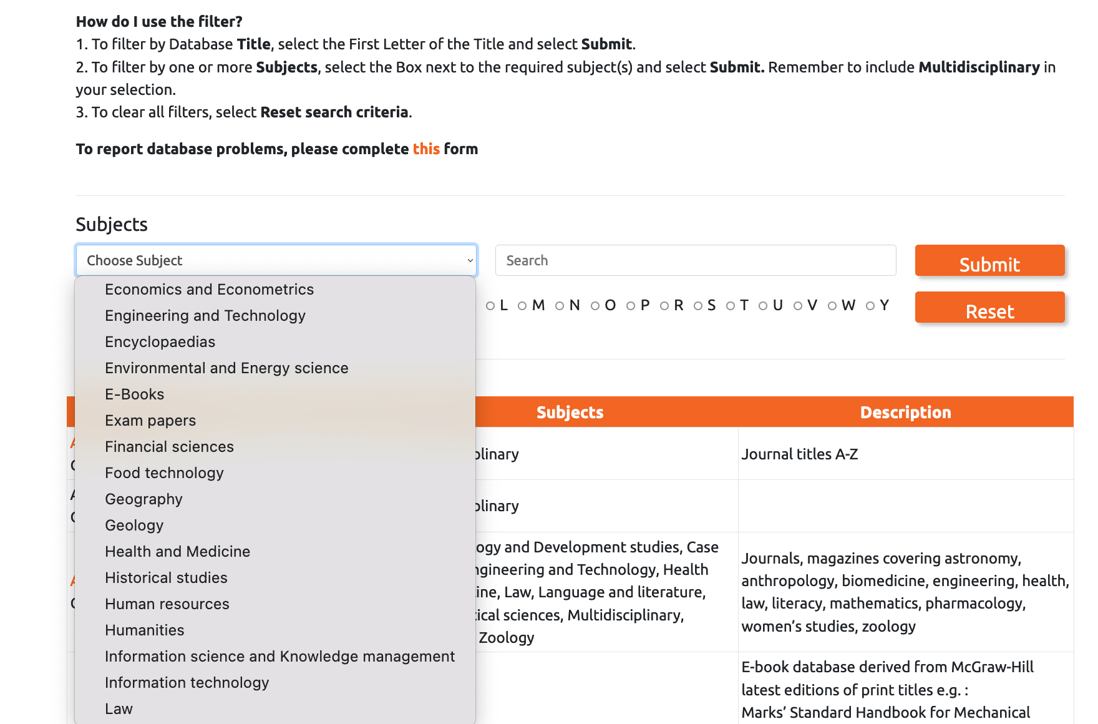Click 'Journals, magazines covering astronomy' description
This screenshot has height=724, width=1098.
click(905, 592)
